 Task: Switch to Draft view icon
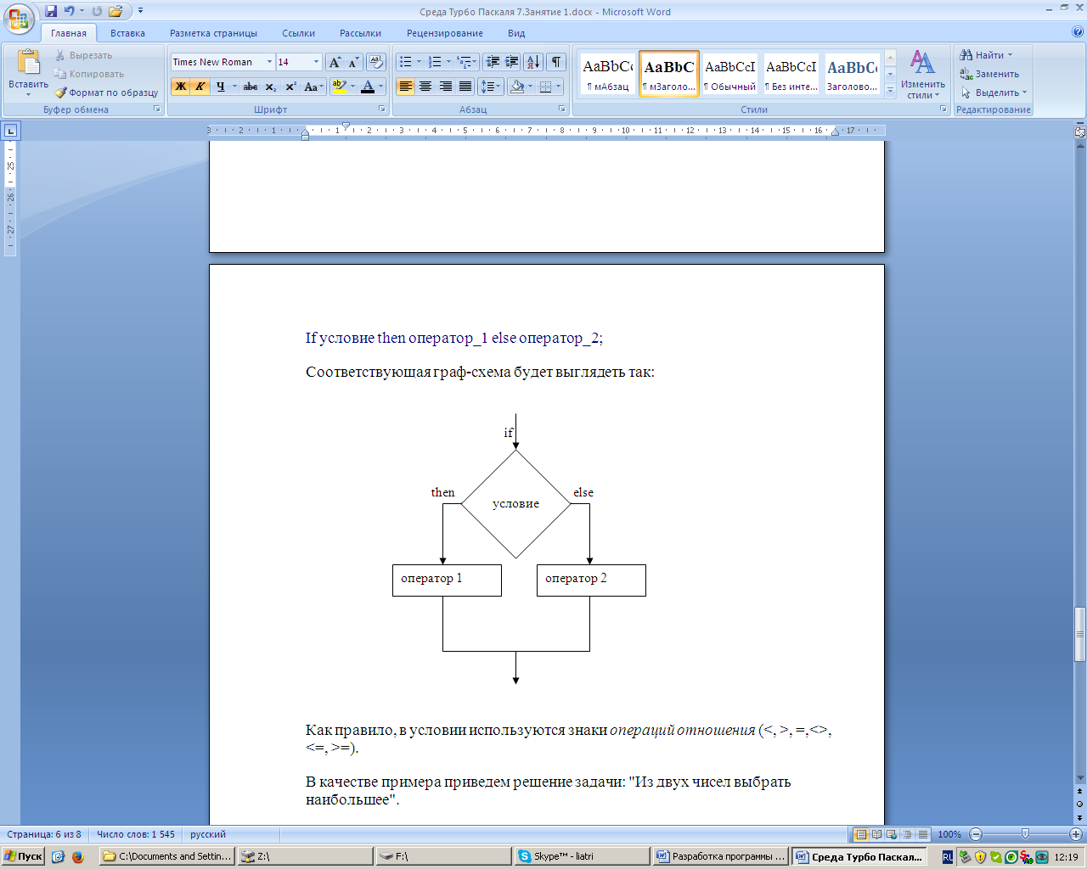pos(923,834)
